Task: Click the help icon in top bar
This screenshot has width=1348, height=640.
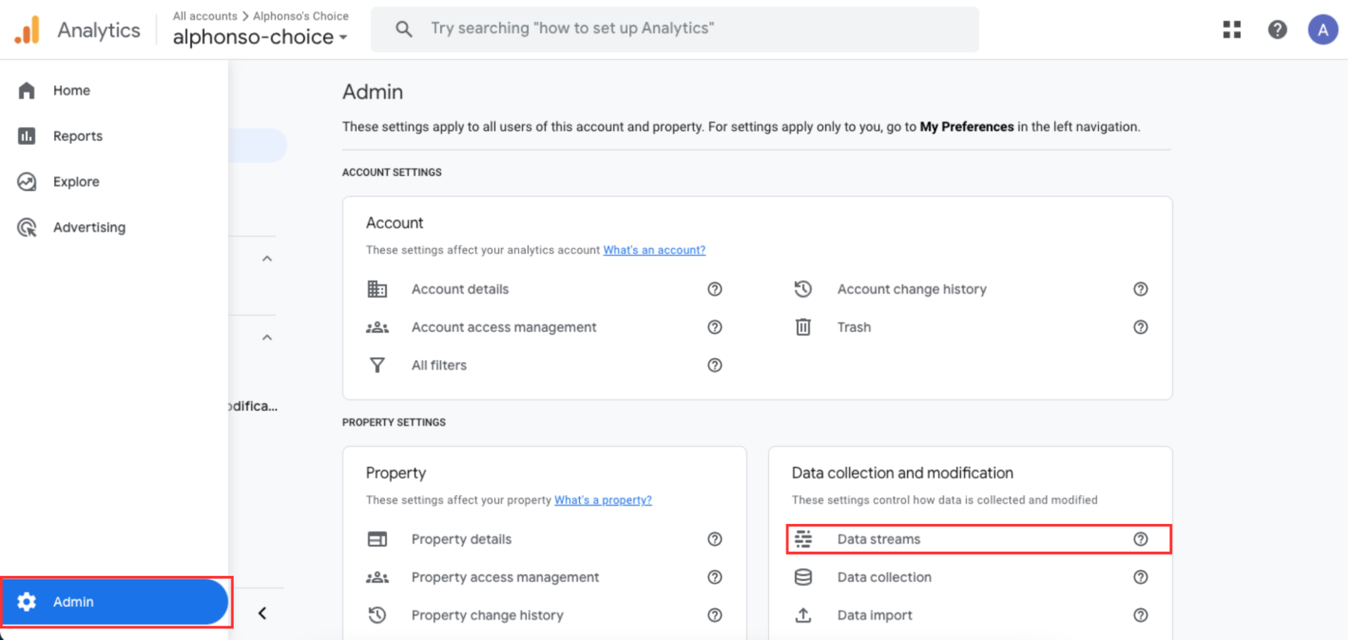Action: [1277, 30]
